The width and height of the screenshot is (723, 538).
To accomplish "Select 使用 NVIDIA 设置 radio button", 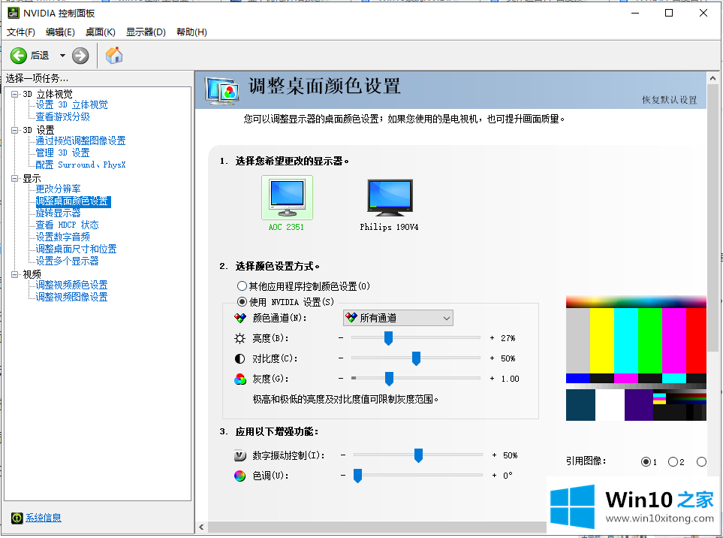I will (x=242, y=302).
